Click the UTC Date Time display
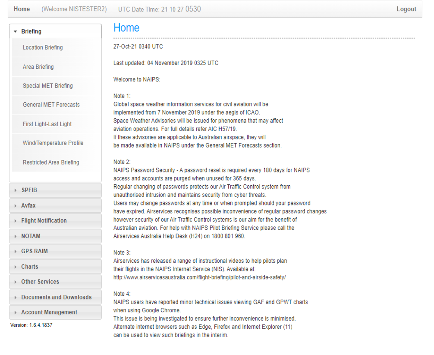Screen dimensions: 434x355 pos(160,9)
